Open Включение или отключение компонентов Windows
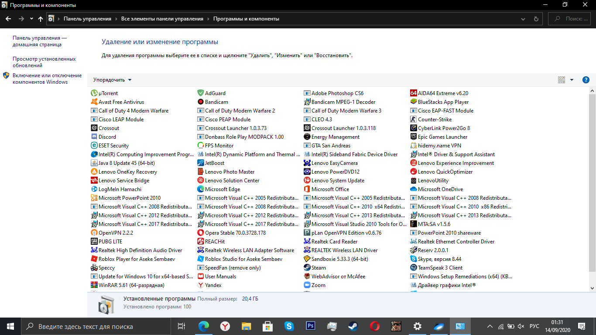This screenshot has width=596, height=335. click(47, 79)
